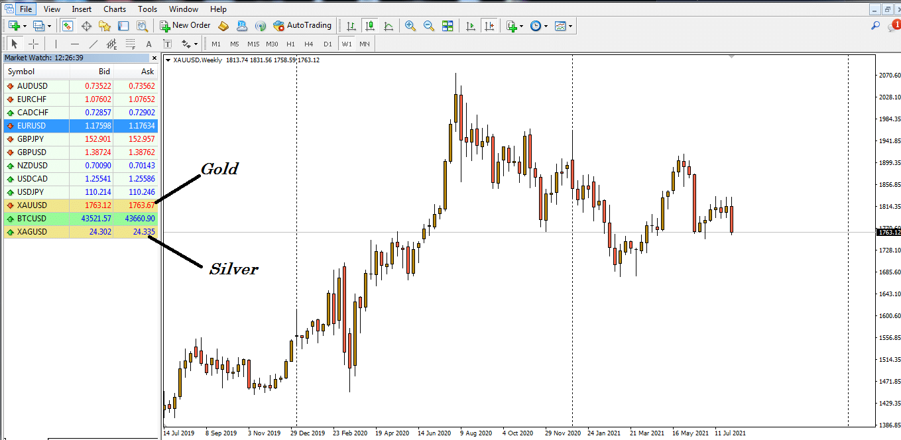Click the search magnifier icon
Viewport: 901px width, 440px height.
click(875, 26)
